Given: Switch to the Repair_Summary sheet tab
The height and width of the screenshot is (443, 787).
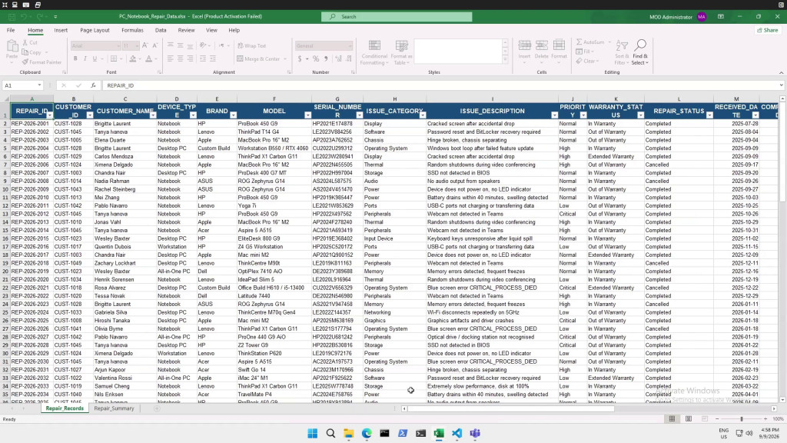Looking at the screenshot, I should (x=114, y=408).
